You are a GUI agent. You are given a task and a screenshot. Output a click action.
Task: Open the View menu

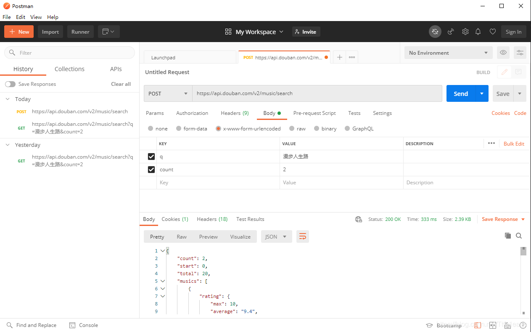(36, 17)
